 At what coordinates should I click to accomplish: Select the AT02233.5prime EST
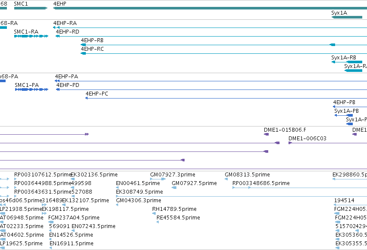pos(3,231)
